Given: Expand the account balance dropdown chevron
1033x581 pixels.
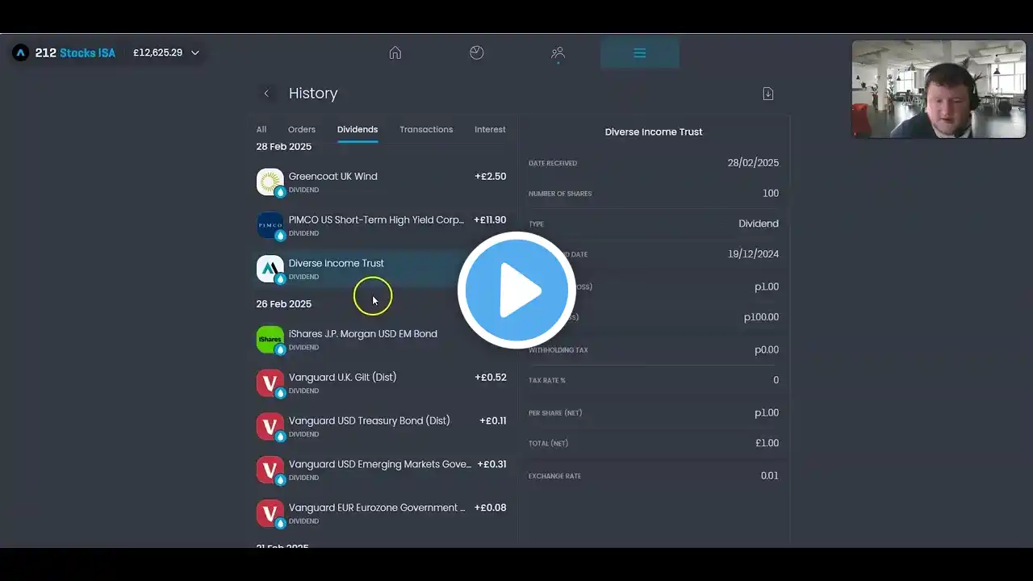Looking at the screenshot, I should [x=195, y=53].
